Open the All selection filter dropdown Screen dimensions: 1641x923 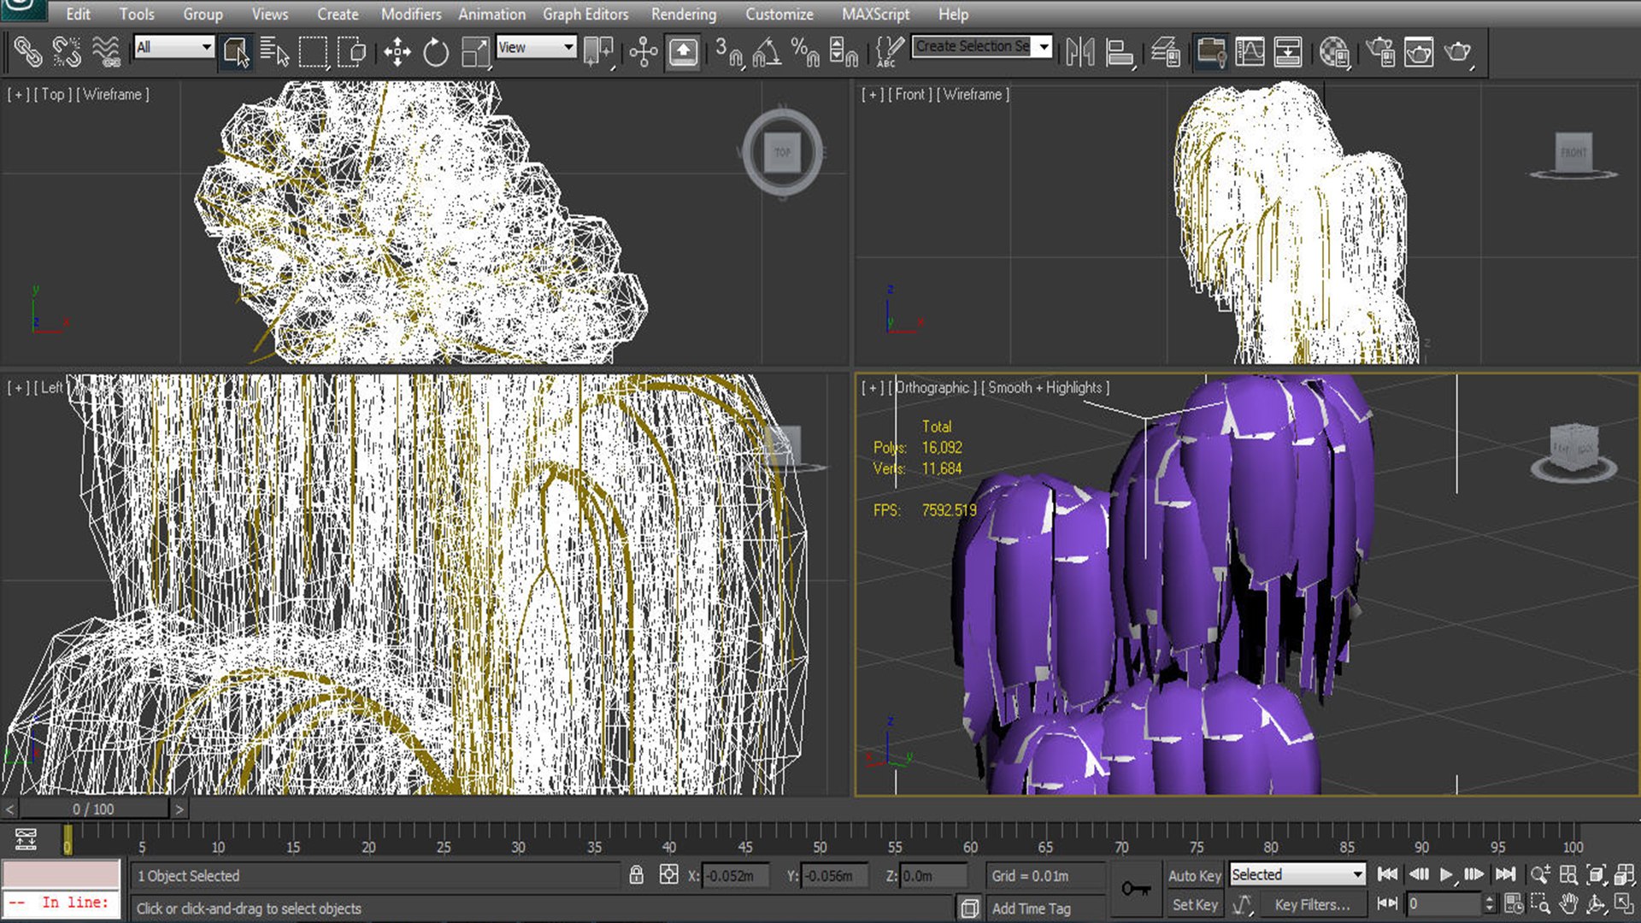[x=174, y=47]
